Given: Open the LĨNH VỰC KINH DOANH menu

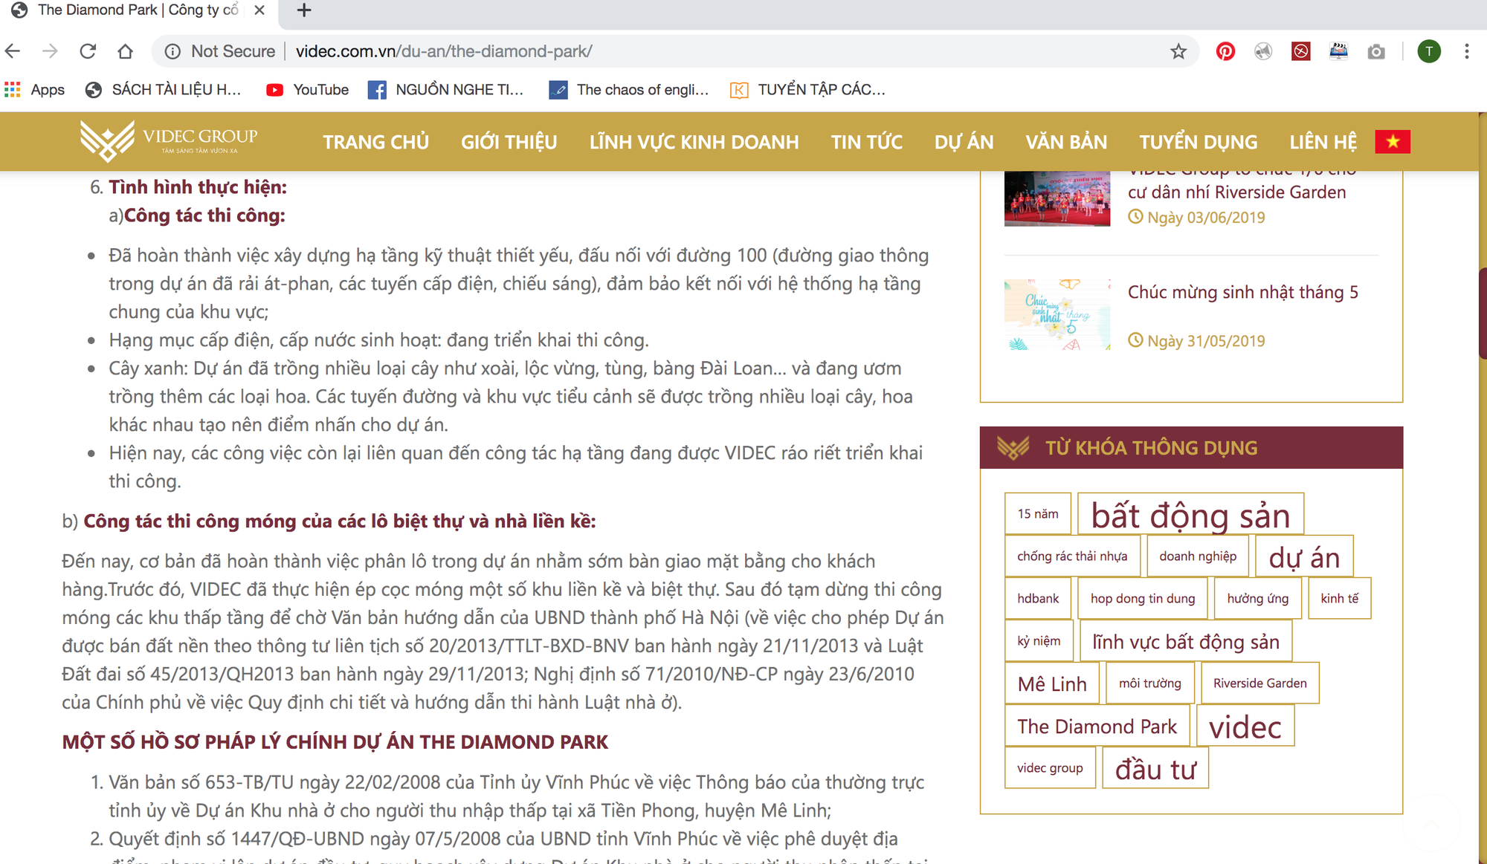Looking at the screenshot, I should click(694, 142).
